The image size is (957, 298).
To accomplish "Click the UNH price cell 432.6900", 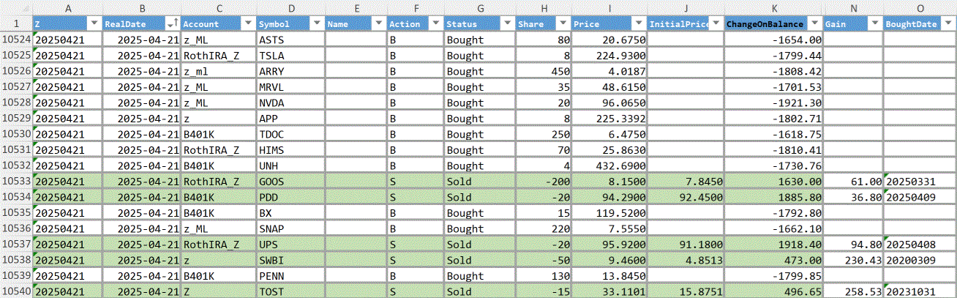I will point(609,165).
